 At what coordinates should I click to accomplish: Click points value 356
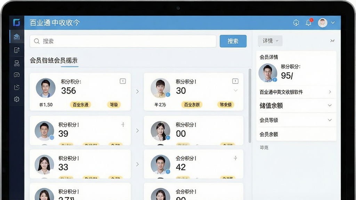coord(68,91)
